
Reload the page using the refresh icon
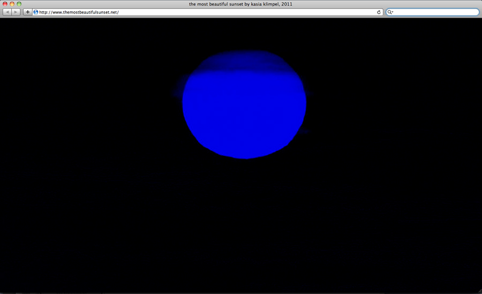click(x=379, y=12)
